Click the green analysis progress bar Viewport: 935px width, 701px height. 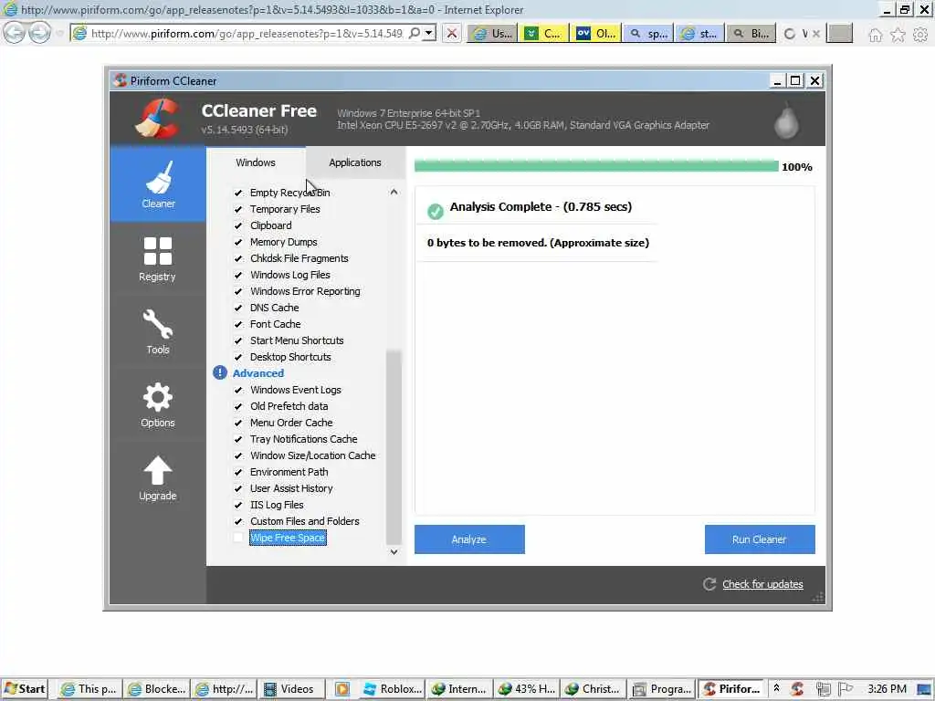(596, 166)
